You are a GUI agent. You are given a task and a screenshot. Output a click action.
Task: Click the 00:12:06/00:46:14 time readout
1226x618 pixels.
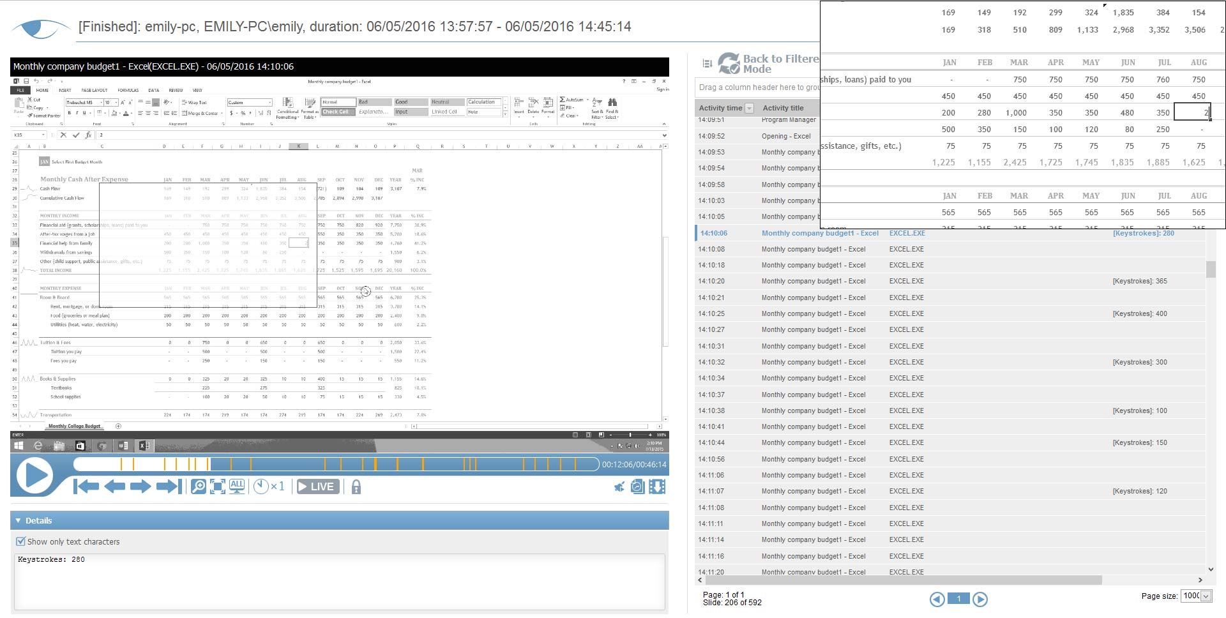(x=634, y=464)
